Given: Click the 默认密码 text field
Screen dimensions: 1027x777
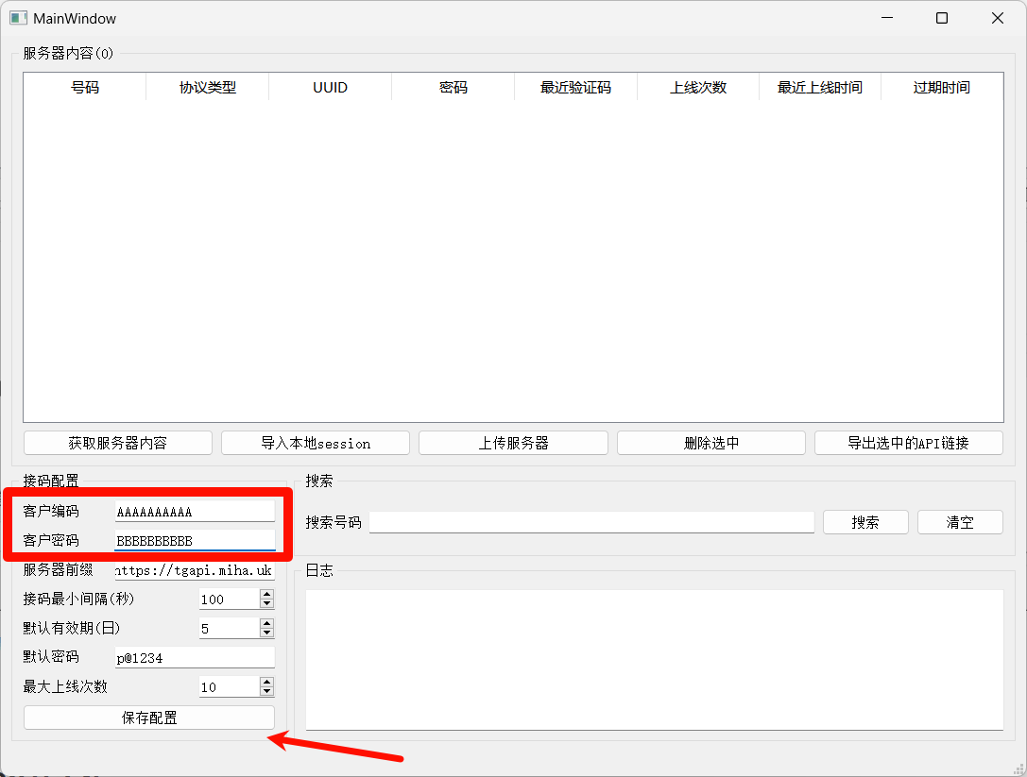Looking at the screenshot, I should coord(195,657).
